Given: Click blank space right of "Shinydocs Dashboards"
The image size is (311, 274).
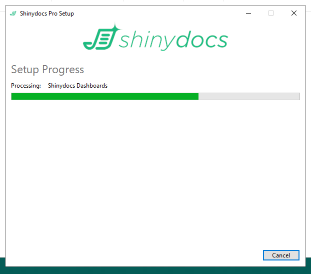Looking at the screenshot, I should [200, 86].
